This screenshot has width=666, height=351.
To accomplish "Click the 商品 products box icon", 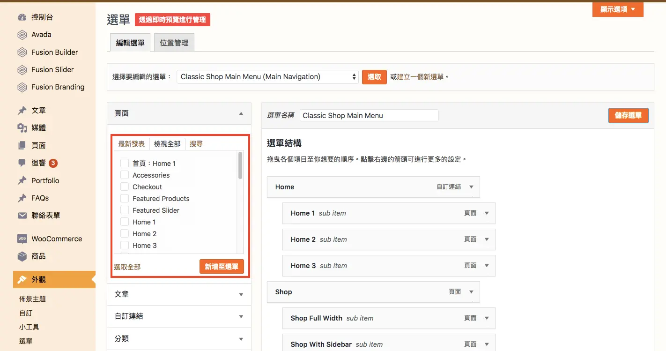I will pos(22,256).
